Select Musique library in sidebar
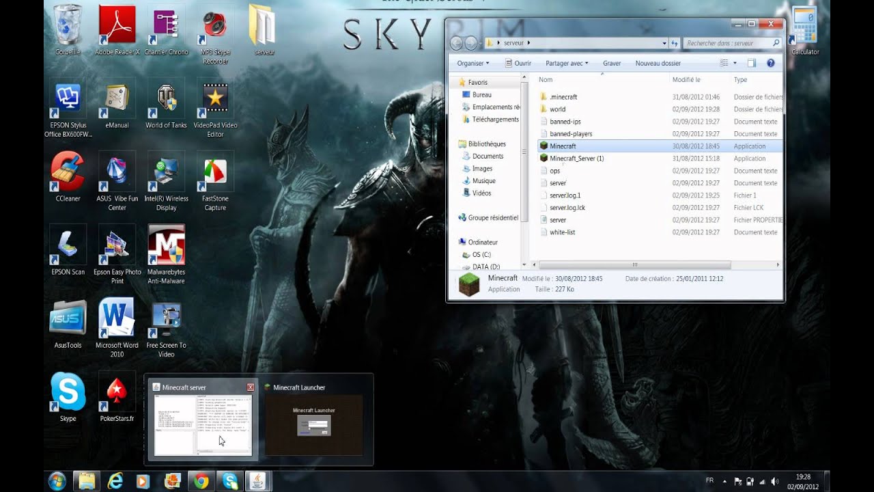Image resolution: width=874 pixels, height=492 pixels. point(484,180)
